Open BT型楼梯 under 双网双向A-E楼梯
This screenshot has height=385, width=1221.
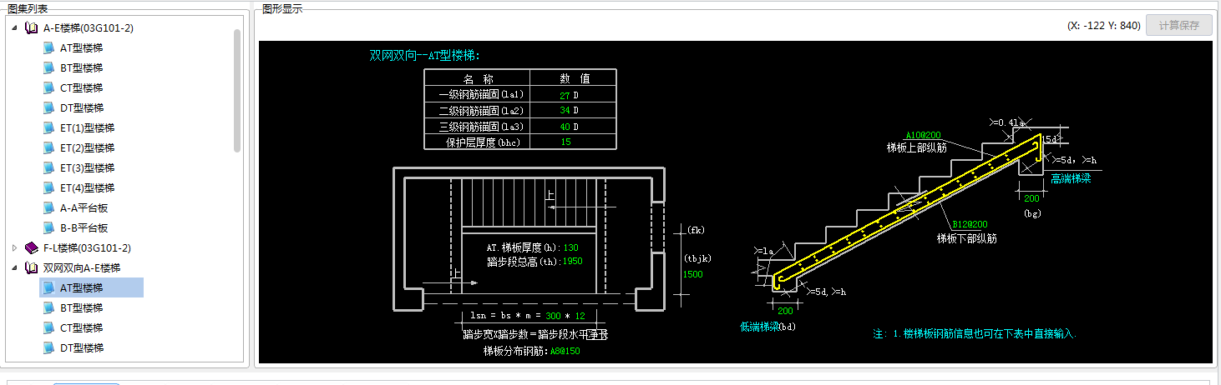81,307
